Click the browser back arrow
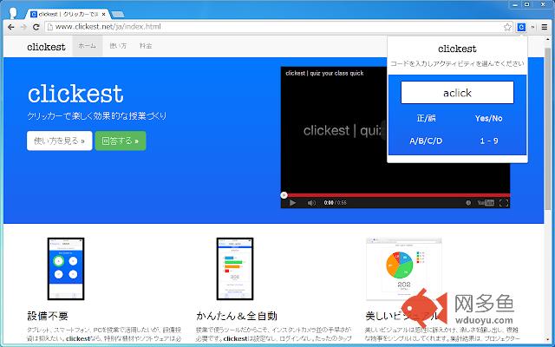The width and height of the screenshot is (555, 347). click(11, 27)
